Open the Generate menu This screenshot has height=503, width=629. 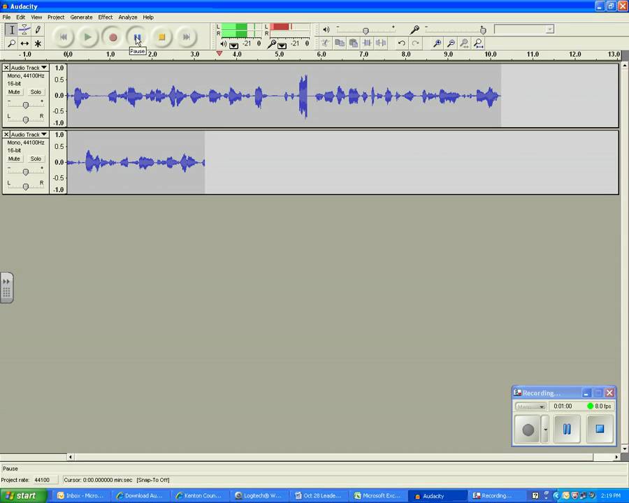[x=82, y=17]
